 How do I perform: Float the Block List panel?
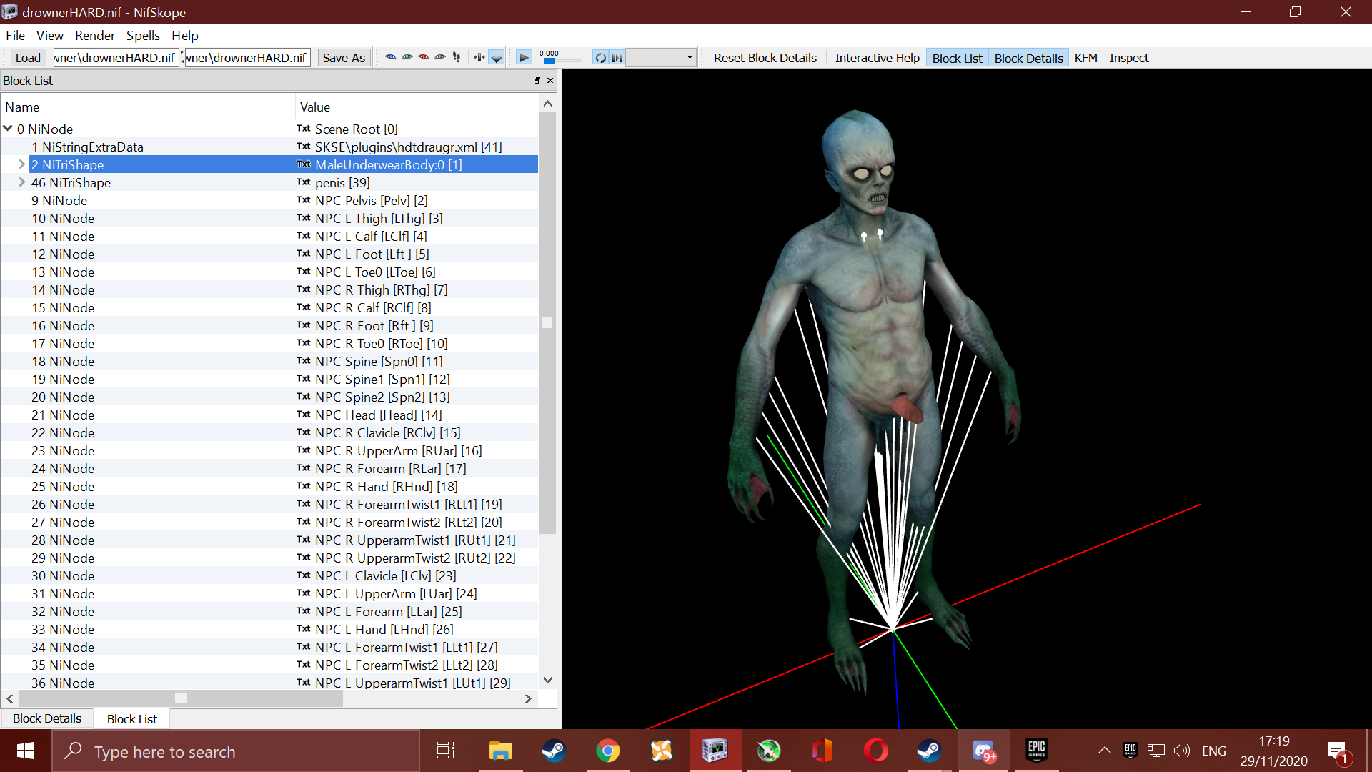537,81
